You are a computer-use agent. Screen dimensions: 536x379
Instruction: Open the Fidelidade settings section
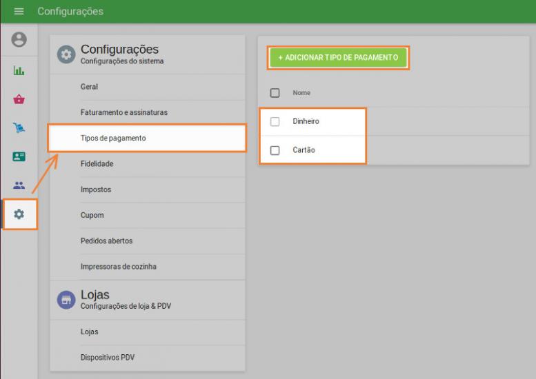click(x=148, y=164)
